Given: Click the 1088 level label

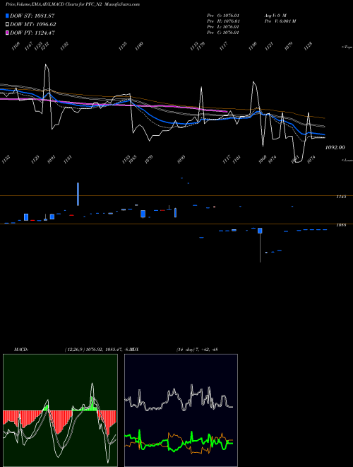Looking at the screenshot, I should [x=341, y=225].
